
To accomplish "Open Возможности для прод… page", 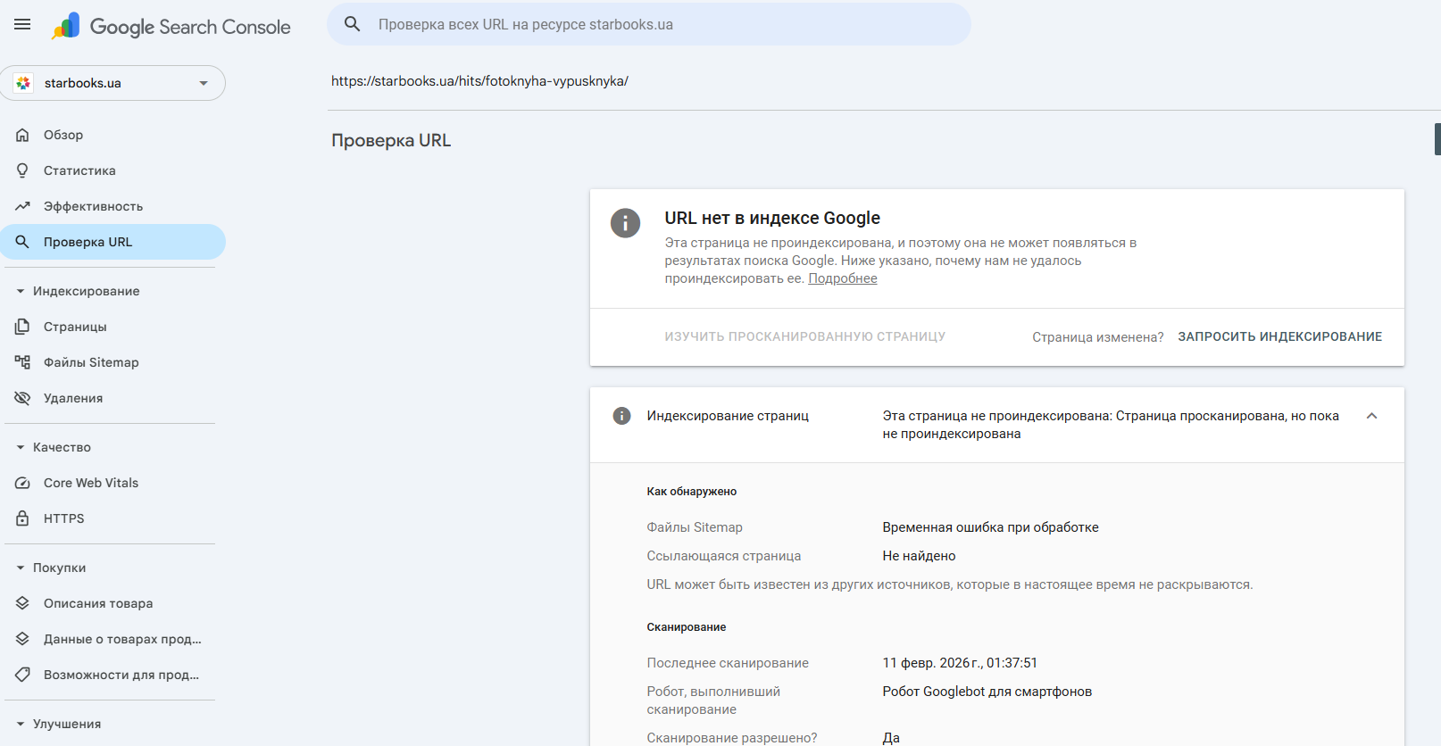I will coord(112,675).
